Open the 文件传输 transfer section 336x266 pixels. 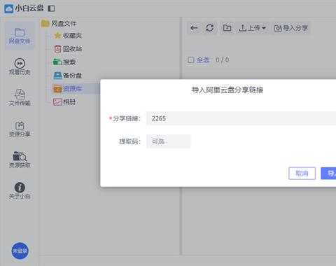pyautogui.click(x=20, y=97)
